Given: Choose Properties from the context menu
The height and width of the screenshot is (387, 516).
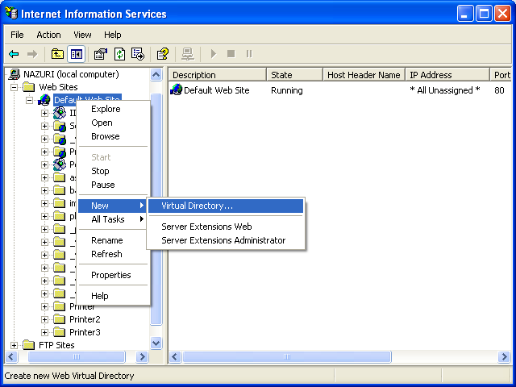Looking at the screenshot, I should [112, 275].
